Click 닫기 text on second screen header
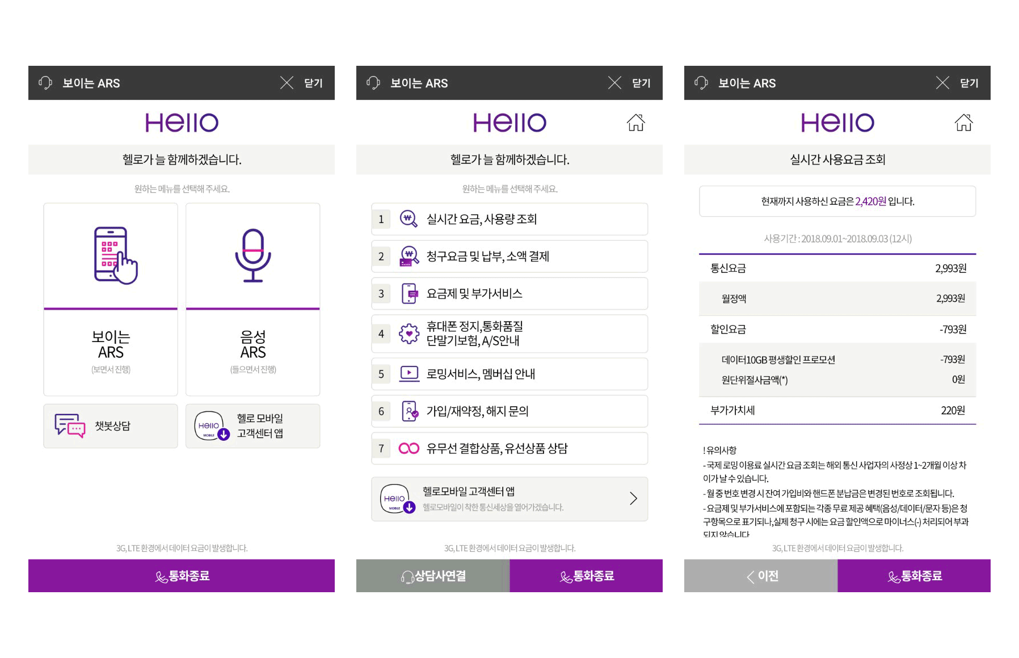 (641, 83)
